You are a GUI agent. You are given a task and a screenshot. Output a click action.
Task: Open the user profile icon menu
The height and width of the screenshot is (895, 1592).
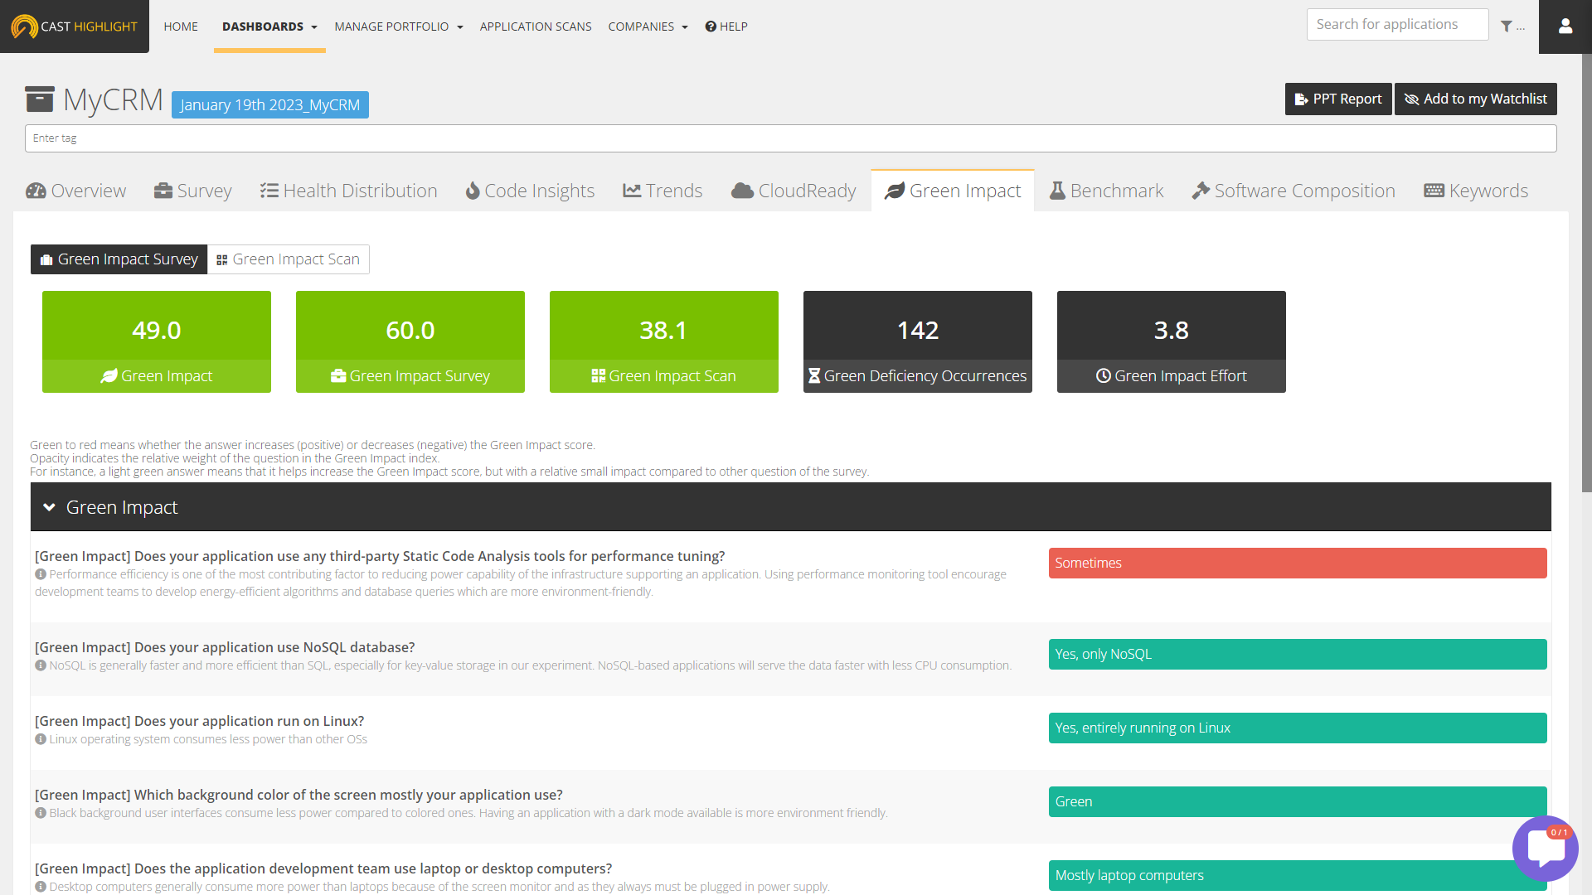pos(1565,27)
